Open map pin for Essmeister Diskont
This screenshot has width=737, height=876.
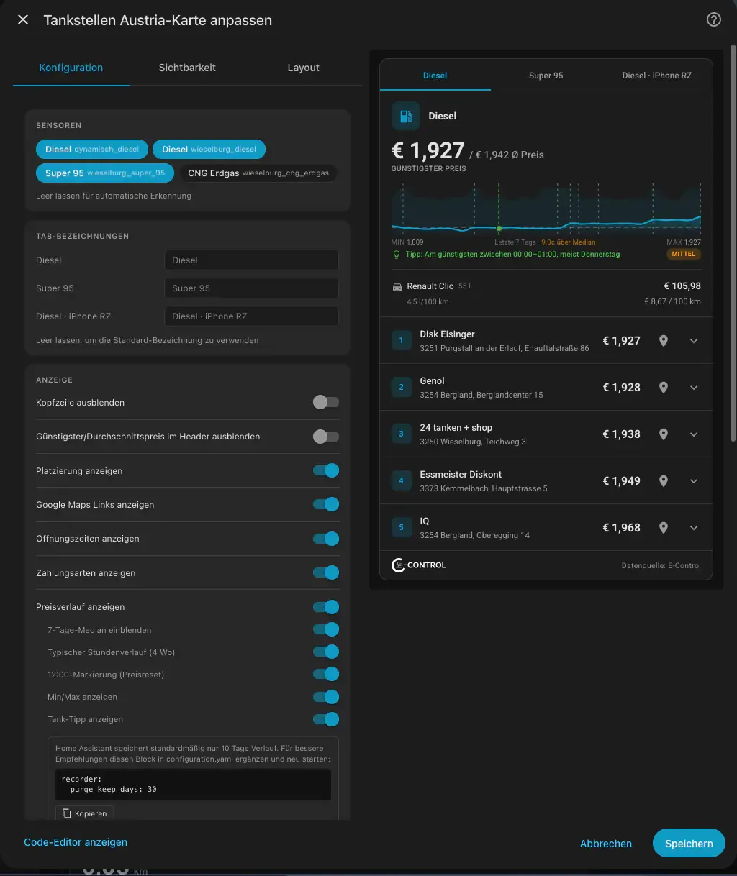(664, 481)
